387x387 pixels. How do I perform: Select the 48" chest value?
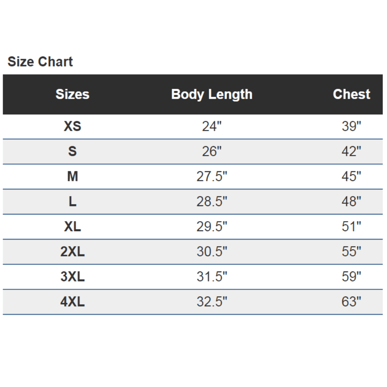351,201
